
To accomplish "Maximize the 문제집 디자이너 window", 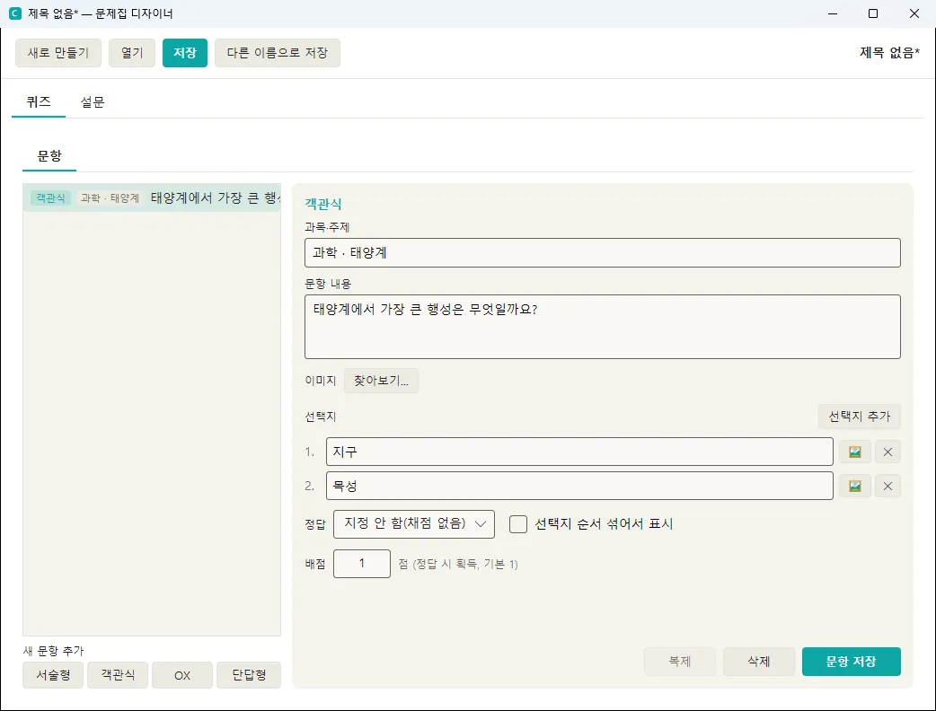I will coord(873,13).
